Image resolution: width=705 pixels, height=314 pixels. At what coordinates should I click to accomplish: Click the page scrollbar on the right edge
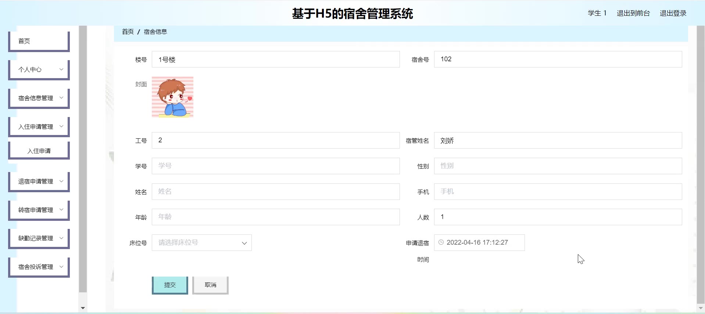(x=701, y=164)
